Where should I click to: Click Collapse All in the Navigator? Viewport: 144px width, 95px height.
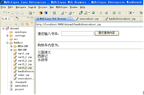click(22, 24)
